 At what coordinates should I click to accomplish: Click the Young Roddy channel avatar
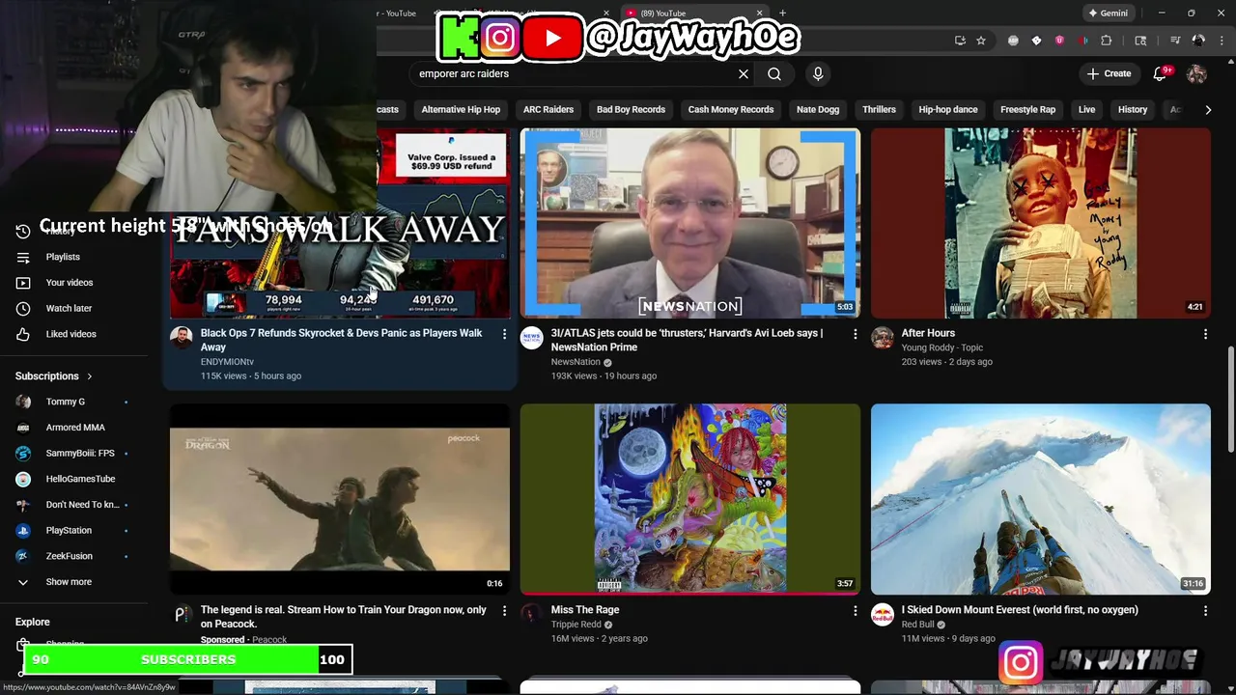(882, 337)
